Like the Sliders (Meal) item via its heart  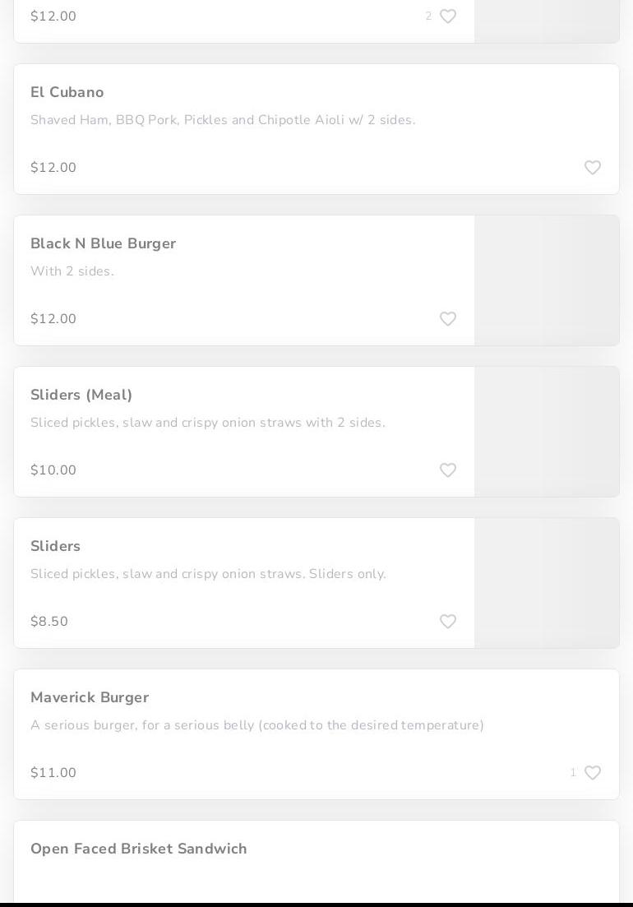coord(448,470)
